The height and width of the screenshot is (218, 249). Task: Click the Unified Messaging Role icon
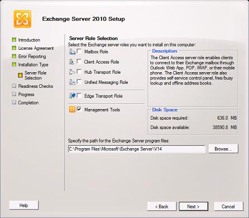coord(72,82)
